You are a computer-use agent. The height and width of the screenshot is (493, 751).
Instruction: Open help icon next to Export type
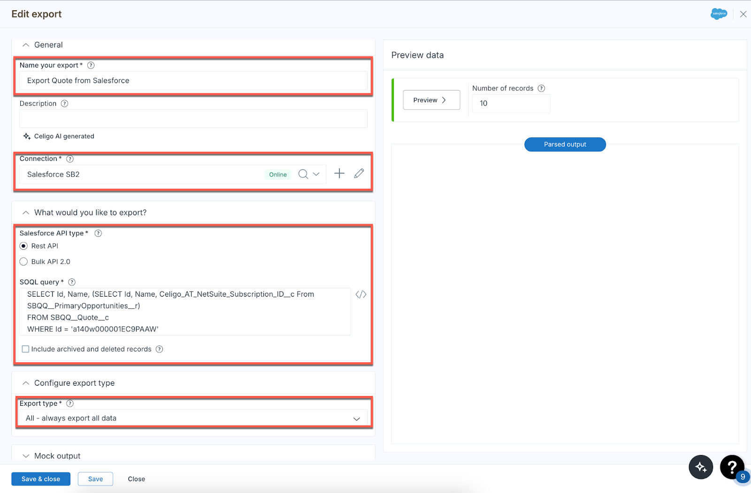70,403
